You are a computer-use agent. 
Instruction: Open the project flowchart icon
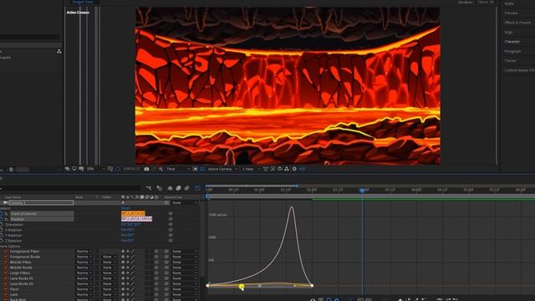pos(59,51)
